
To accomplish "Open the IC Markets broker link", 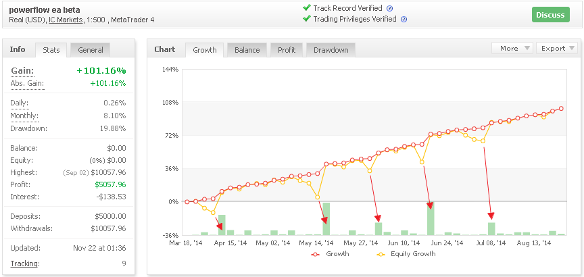I will (66, 20).
